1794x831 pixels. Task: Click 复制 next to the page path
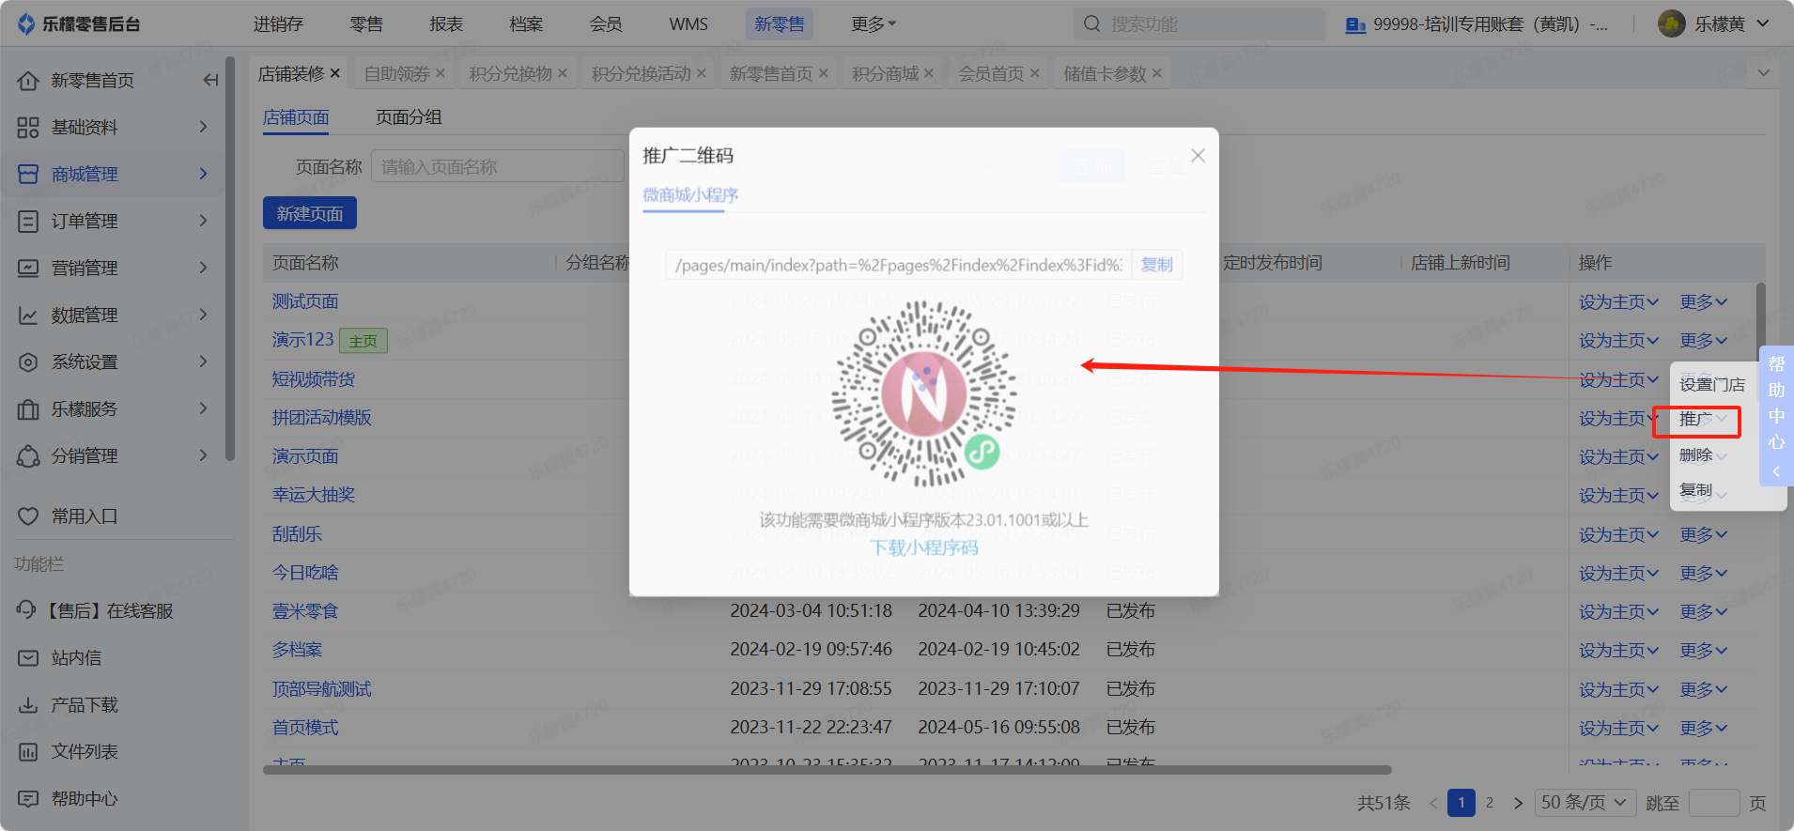coord(1156,265)
